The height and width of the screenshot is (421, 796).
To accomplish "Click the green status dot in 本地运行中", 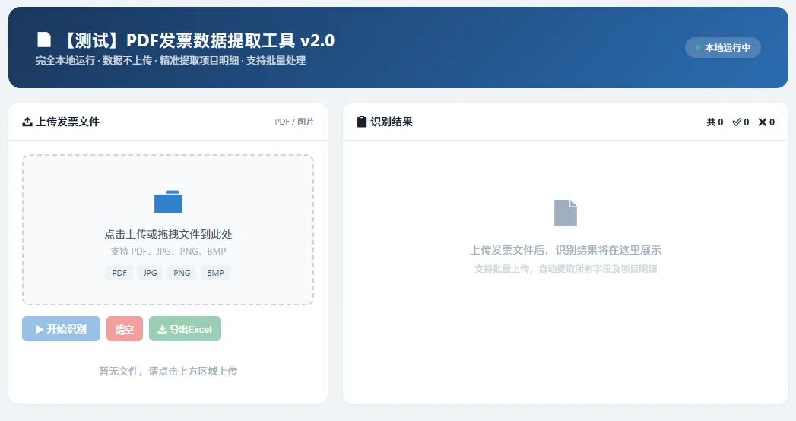I will pyautogui.click(x=698, y=48).
